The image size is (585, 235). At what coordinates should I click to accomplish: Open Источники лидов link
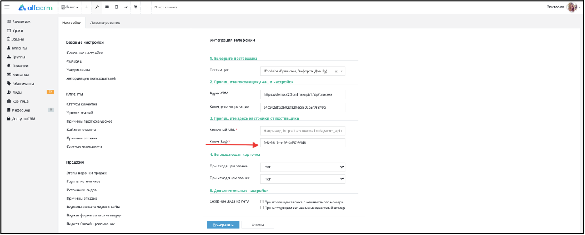point(82,190)
